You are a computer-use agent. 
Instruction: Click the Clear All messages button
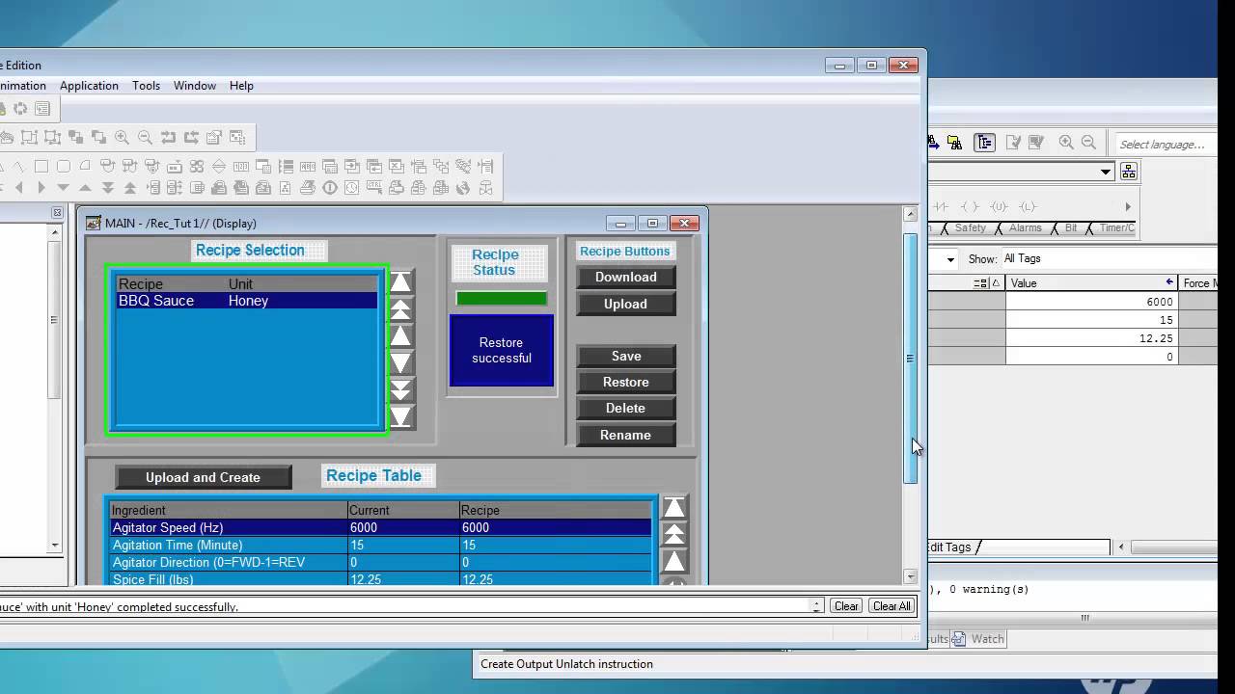[x=891, y=606]
